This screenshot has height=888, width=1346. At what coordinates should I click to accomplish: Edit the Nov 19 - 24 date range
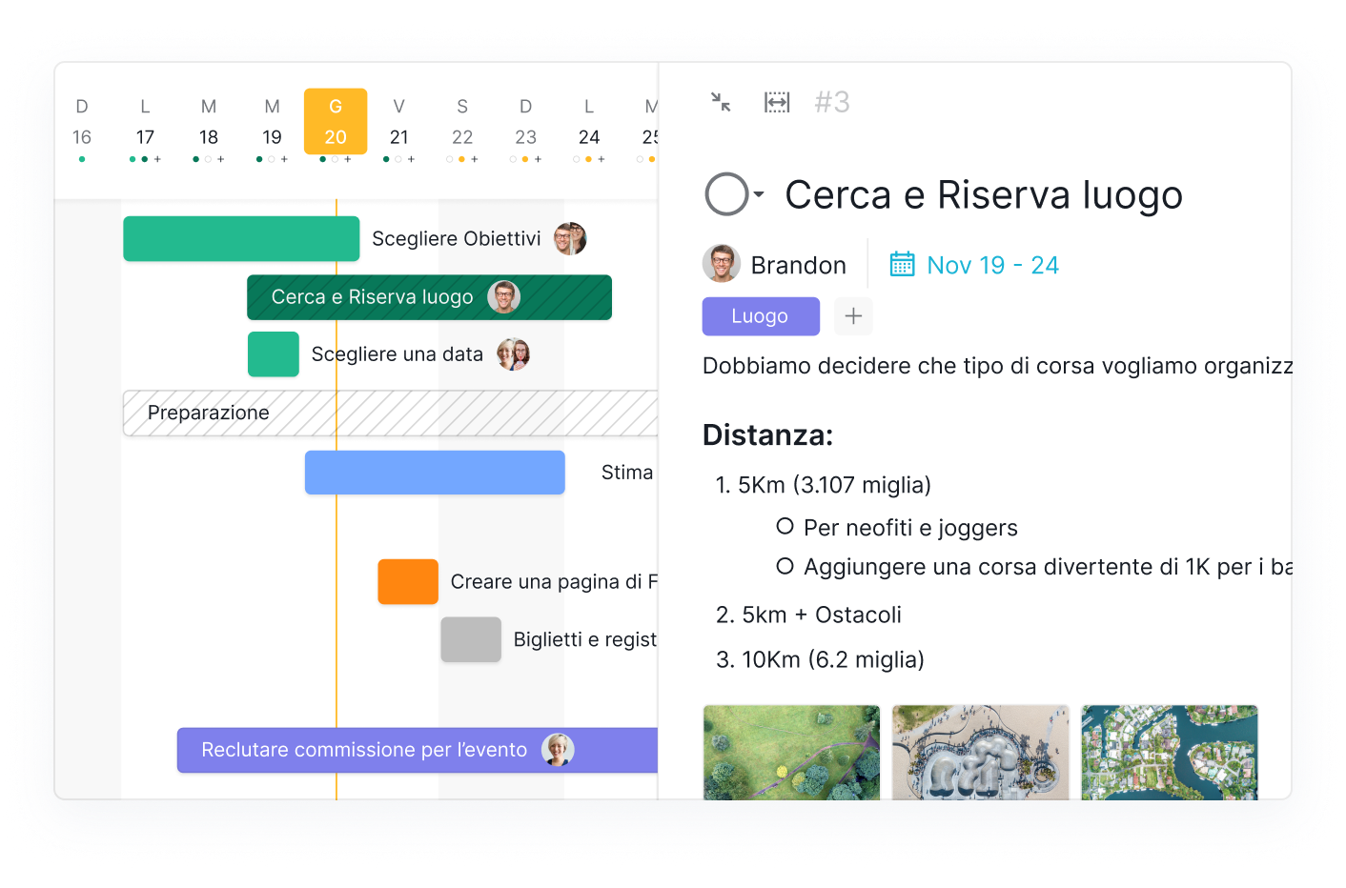992,265
